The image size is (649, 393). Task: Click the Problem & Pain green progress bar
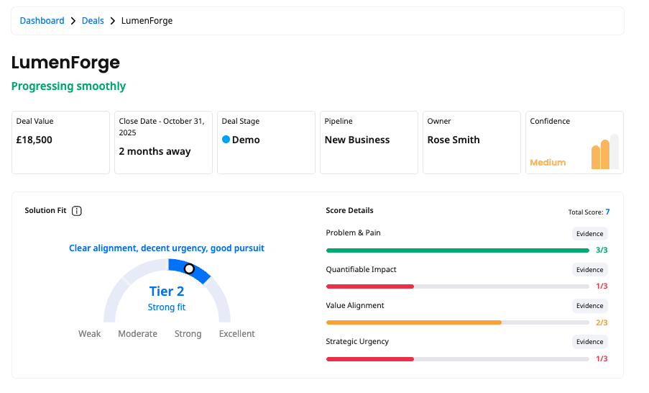[x=457, y=250]
